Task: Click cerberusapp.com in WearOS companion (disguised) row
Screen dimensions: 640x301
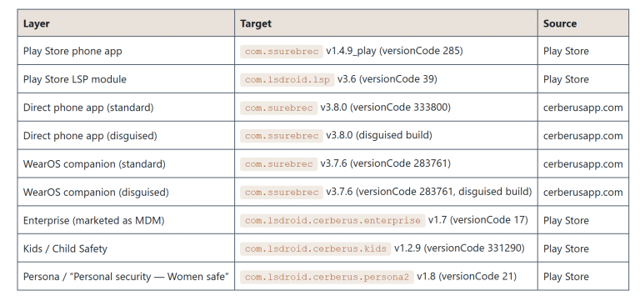Action: (582, 192)
